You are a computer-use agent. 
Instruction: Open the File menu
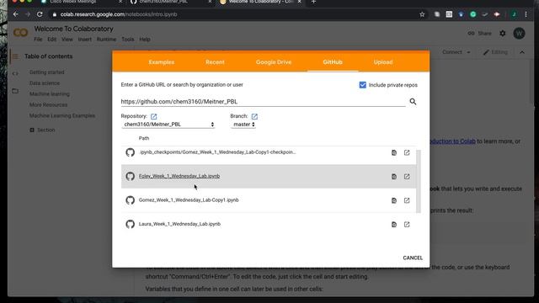click(x=38, y=40)
